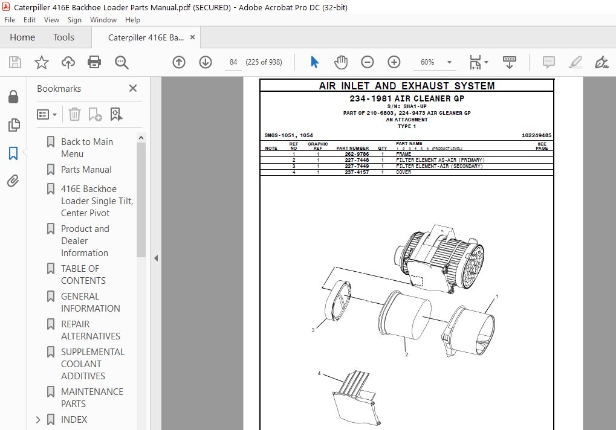Open the GENERAL INFORMATION bookmark
This screenshot has width=616, height=430.
90,302
